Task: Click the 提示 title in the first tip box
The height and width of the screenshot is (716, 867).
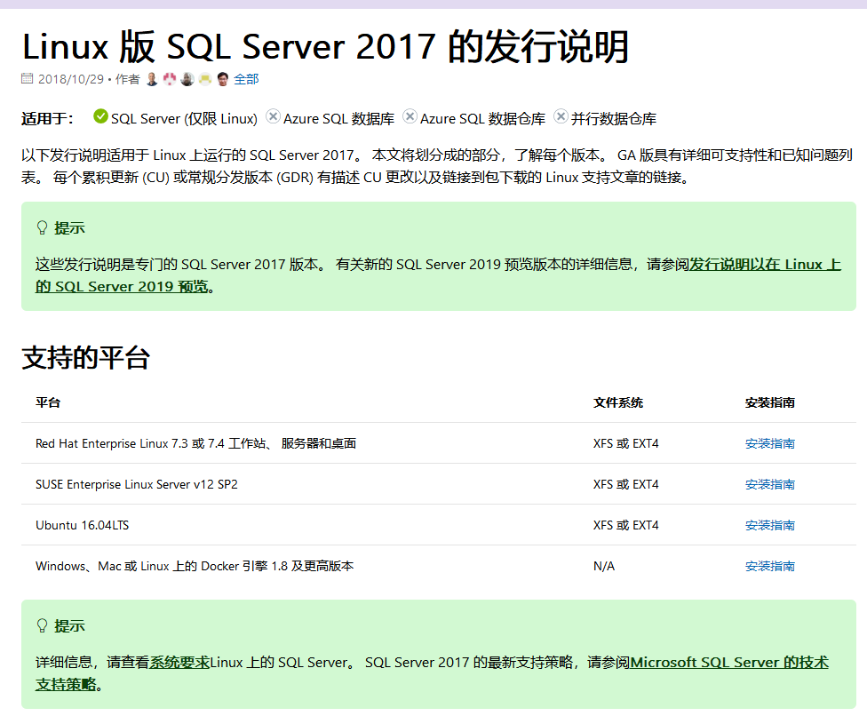Action: [x=69, y=227]
